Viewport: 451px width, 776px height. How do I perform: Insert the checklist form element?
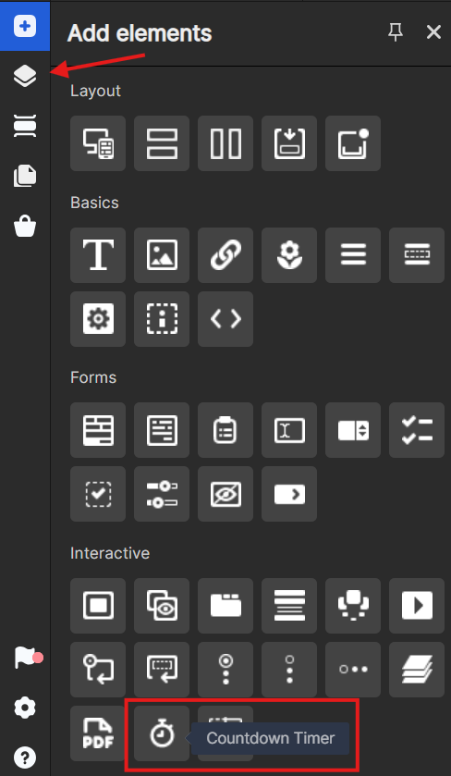(x=417, y=430)
